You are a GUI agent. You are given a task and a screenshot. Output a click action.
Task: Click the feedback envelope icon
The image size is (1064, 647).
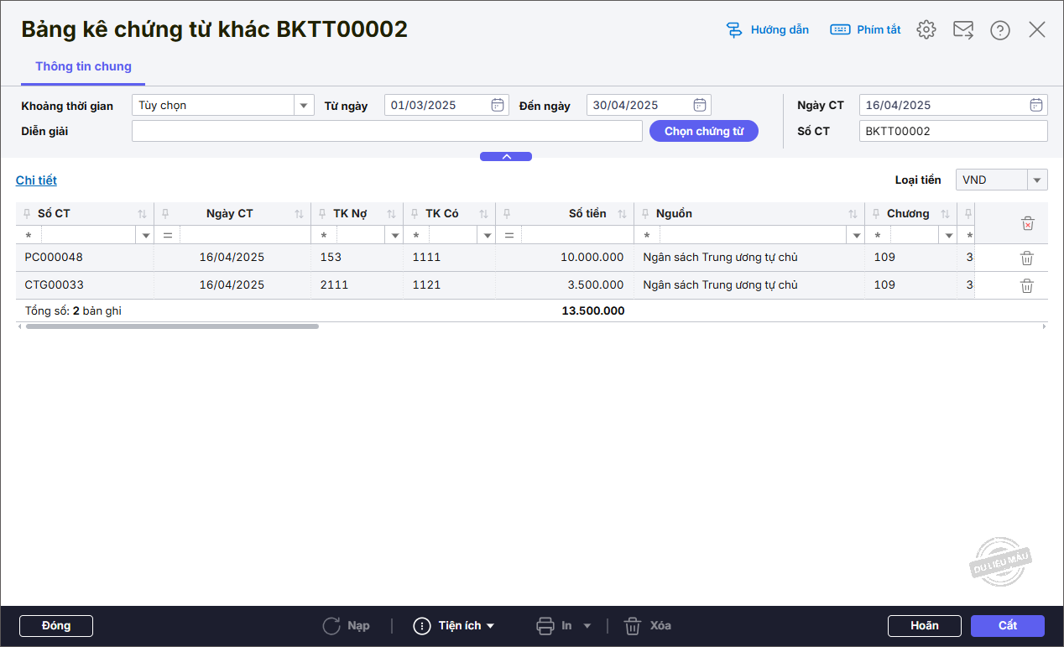(x=962, y=30)
